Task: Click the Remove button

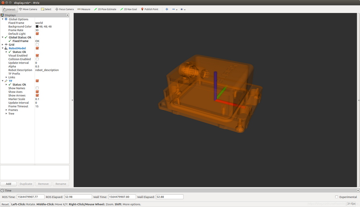Action: tap(44, 184)
